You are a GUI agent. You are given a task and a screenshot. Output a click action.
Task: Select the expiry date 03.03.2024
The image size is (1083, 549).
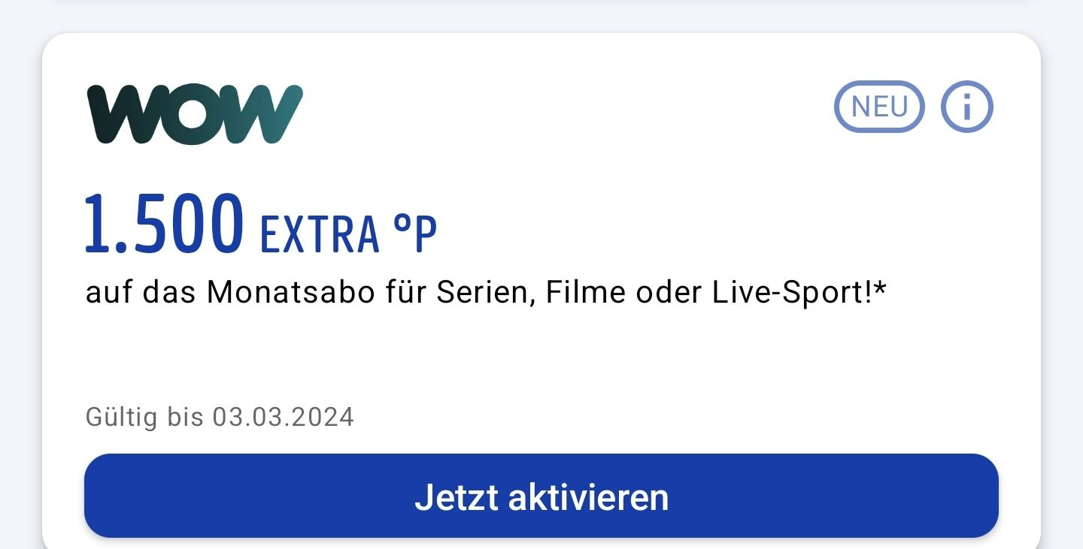[x=283, y=417]
